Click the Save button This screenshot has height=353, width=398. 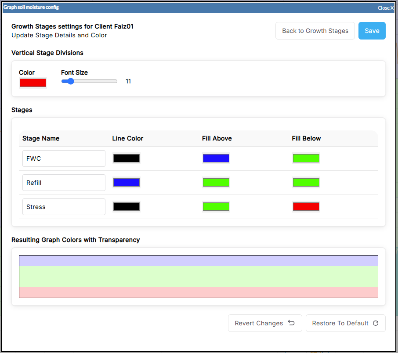point(372,31)
